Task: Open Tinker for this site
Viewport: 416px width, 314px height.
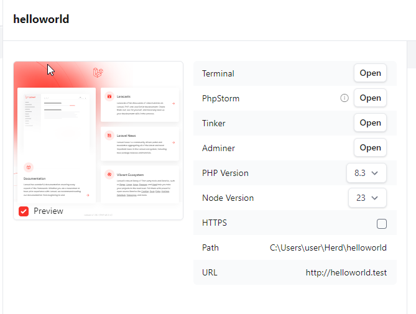Action: pos(370,122)
